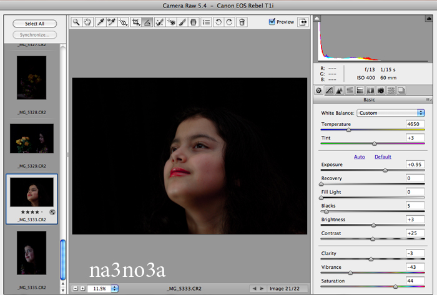Open the White Balance dropdown
This screenshot has height=295, width=437.
coord(390,113)
